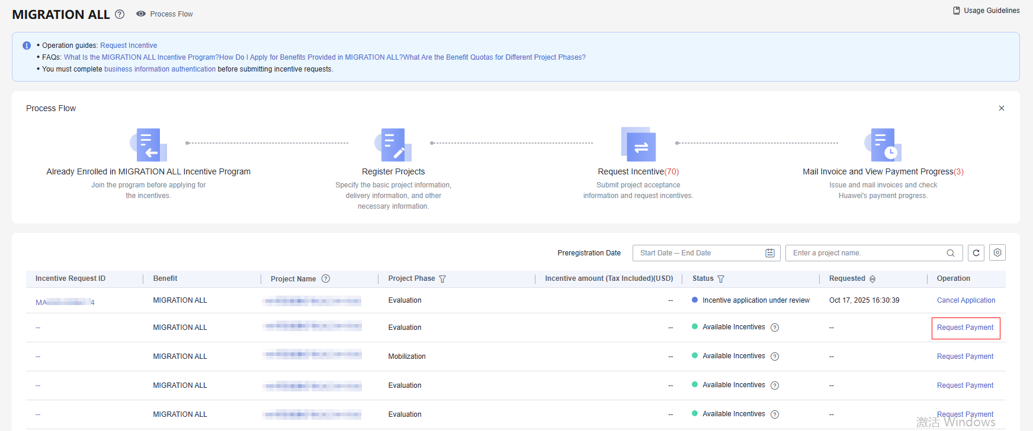Image resolution: width=1033 pixels, height=431 pixels.
Task: Toggle the Process Flow eye visibility
Action: pyautogui.click(x=141, y=14)
